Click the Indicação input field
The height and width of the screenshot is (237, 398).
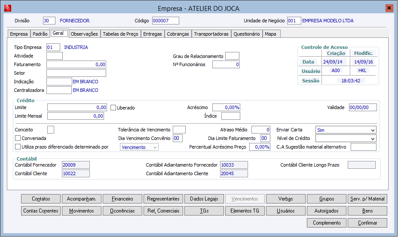tap(59, 82)
